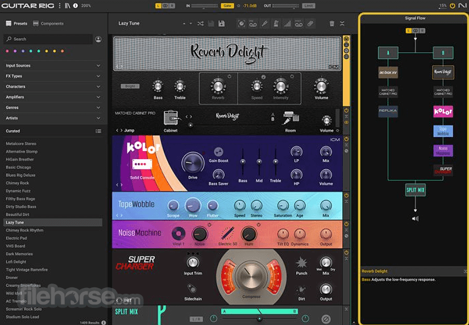Click the Punch burst icon on Supercharger
This screenshot has height=325, width=469.
(301, 263)
